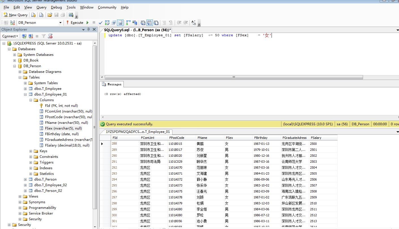
Task: Click the query editor horizontal scrollbar
Action: tap(234, 77)
